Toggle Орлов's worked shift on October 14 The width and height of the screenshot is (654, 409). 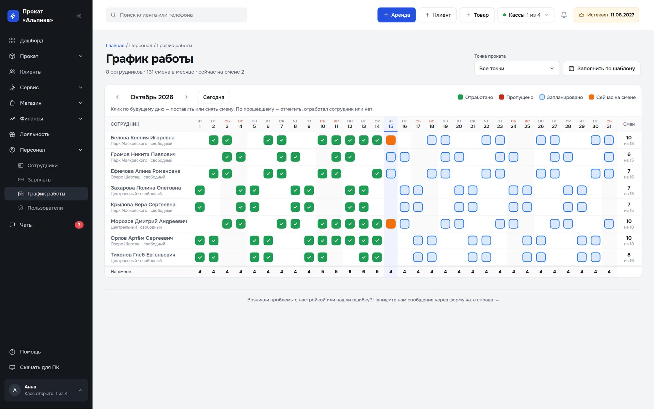pos(377,240)
